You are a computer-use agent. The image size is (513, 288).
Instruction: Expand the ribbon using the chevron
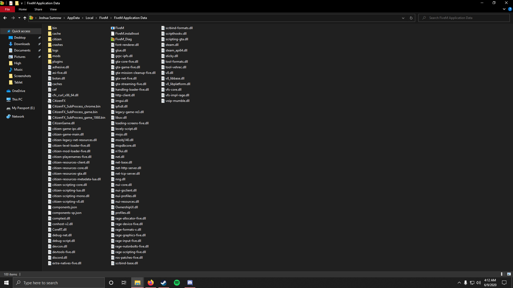[x=504, y=9]
